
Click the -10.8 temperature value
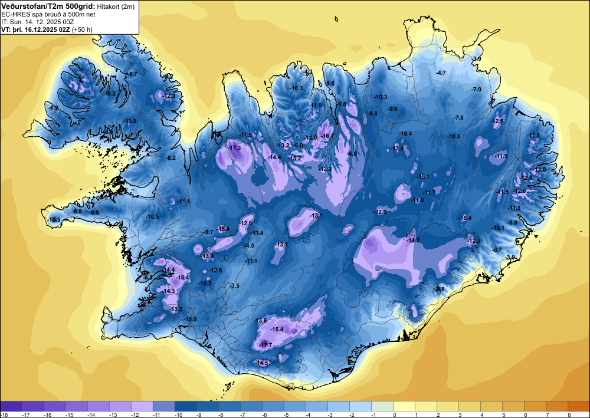coord(205,284)
